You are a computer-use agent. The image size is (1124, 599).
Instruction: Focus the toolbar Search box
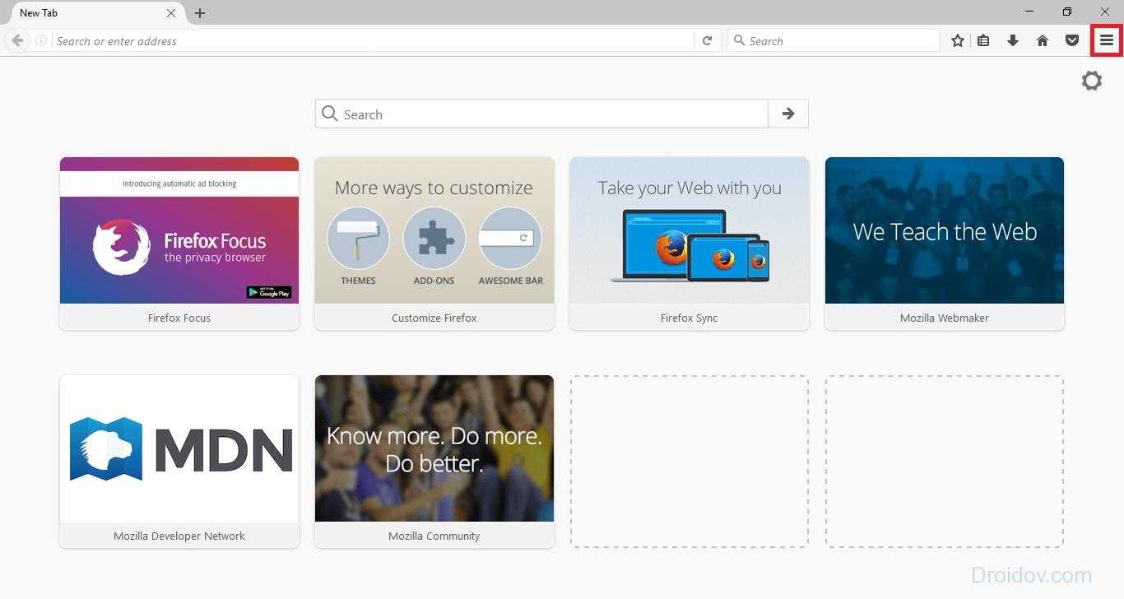(x=834, y=40)
